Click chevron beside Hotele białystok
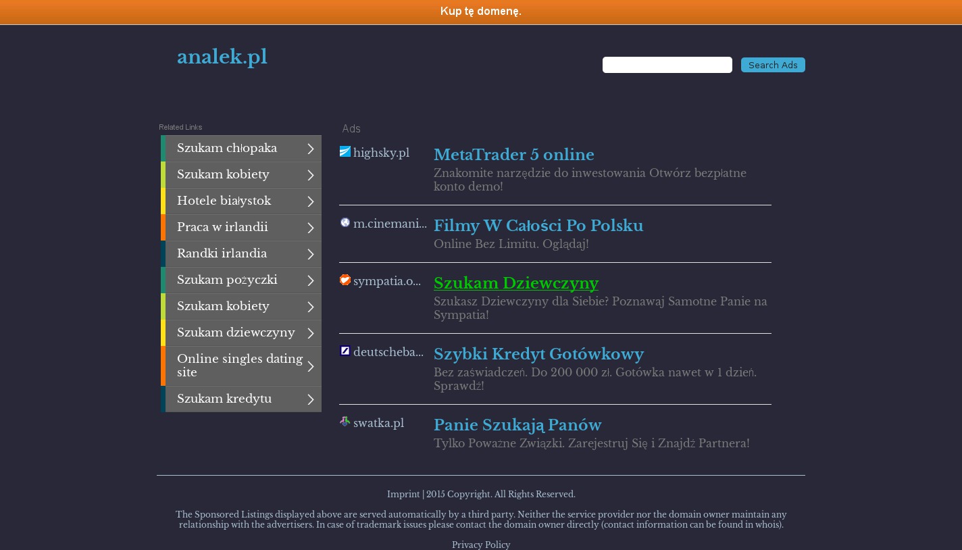Image resolution: width=962 pixels, height=550 pixels. (311, 201)
